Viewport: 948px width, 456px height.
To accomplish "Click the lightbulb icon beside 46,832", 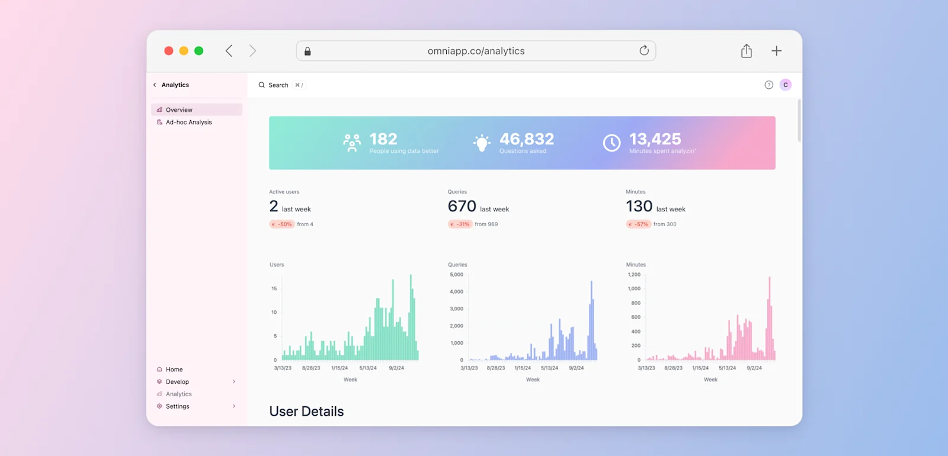I will coord(482,143).
